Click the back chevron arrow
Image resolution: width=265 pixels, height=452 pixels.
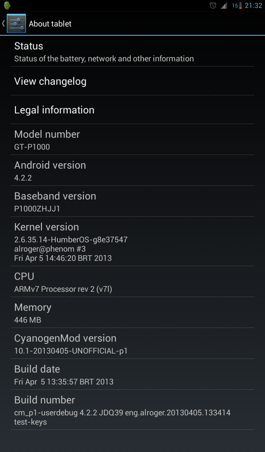(4, 23)
